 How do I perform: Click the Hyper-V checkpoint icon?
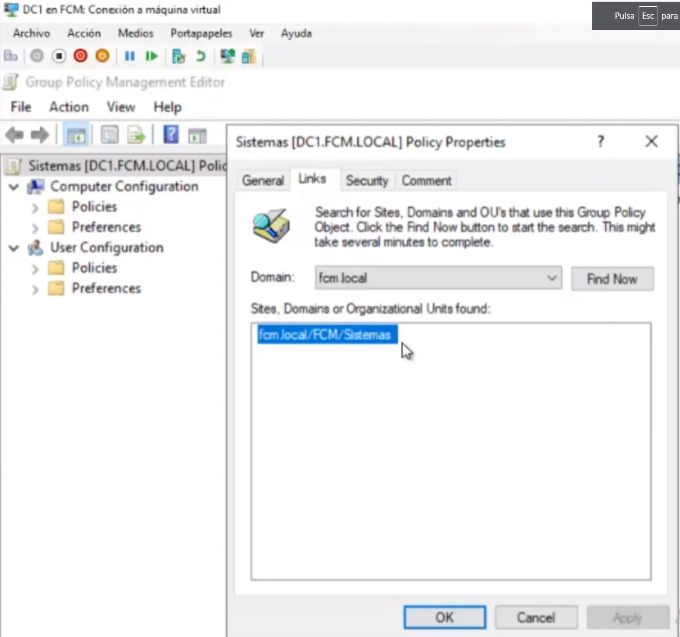[178, 56]
